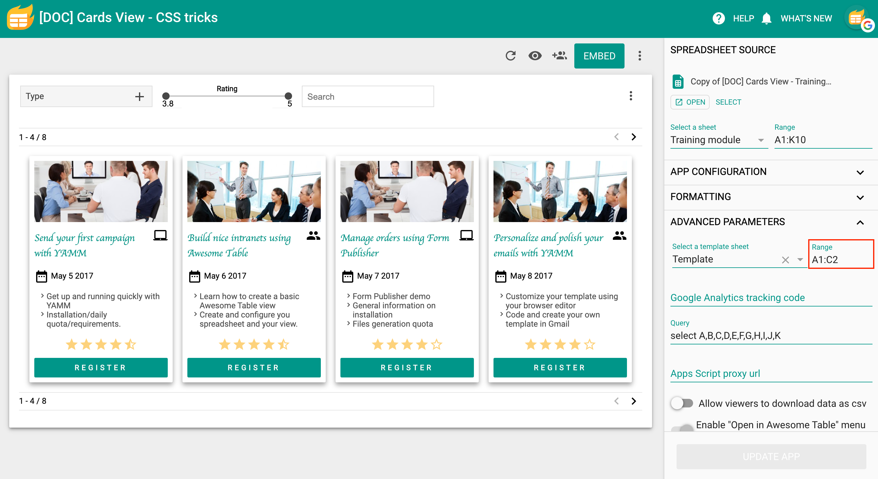
Task: Click title Personalize and polish your emails
Action: [x=548, y=245]
